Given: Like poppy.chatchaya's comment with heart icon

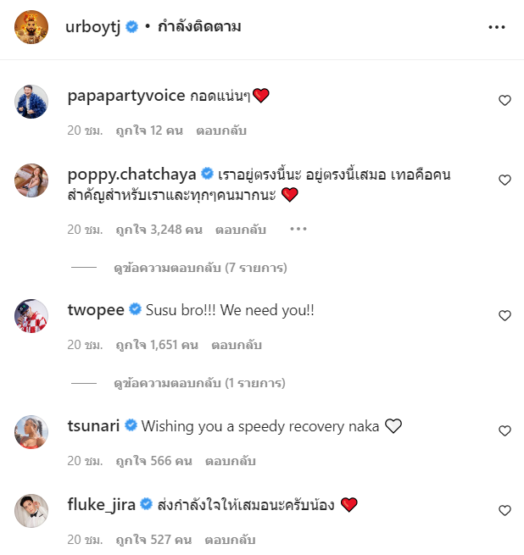Looking at the screenshot, I should [504, 180].
